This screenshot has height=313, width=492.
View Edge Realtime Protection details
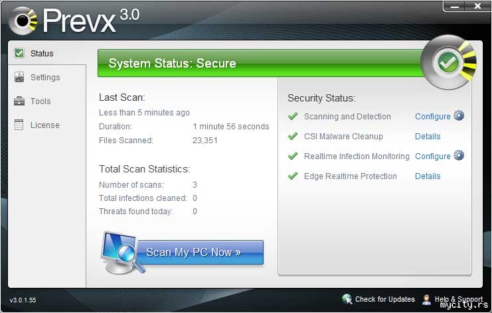[x=428, y=176]
